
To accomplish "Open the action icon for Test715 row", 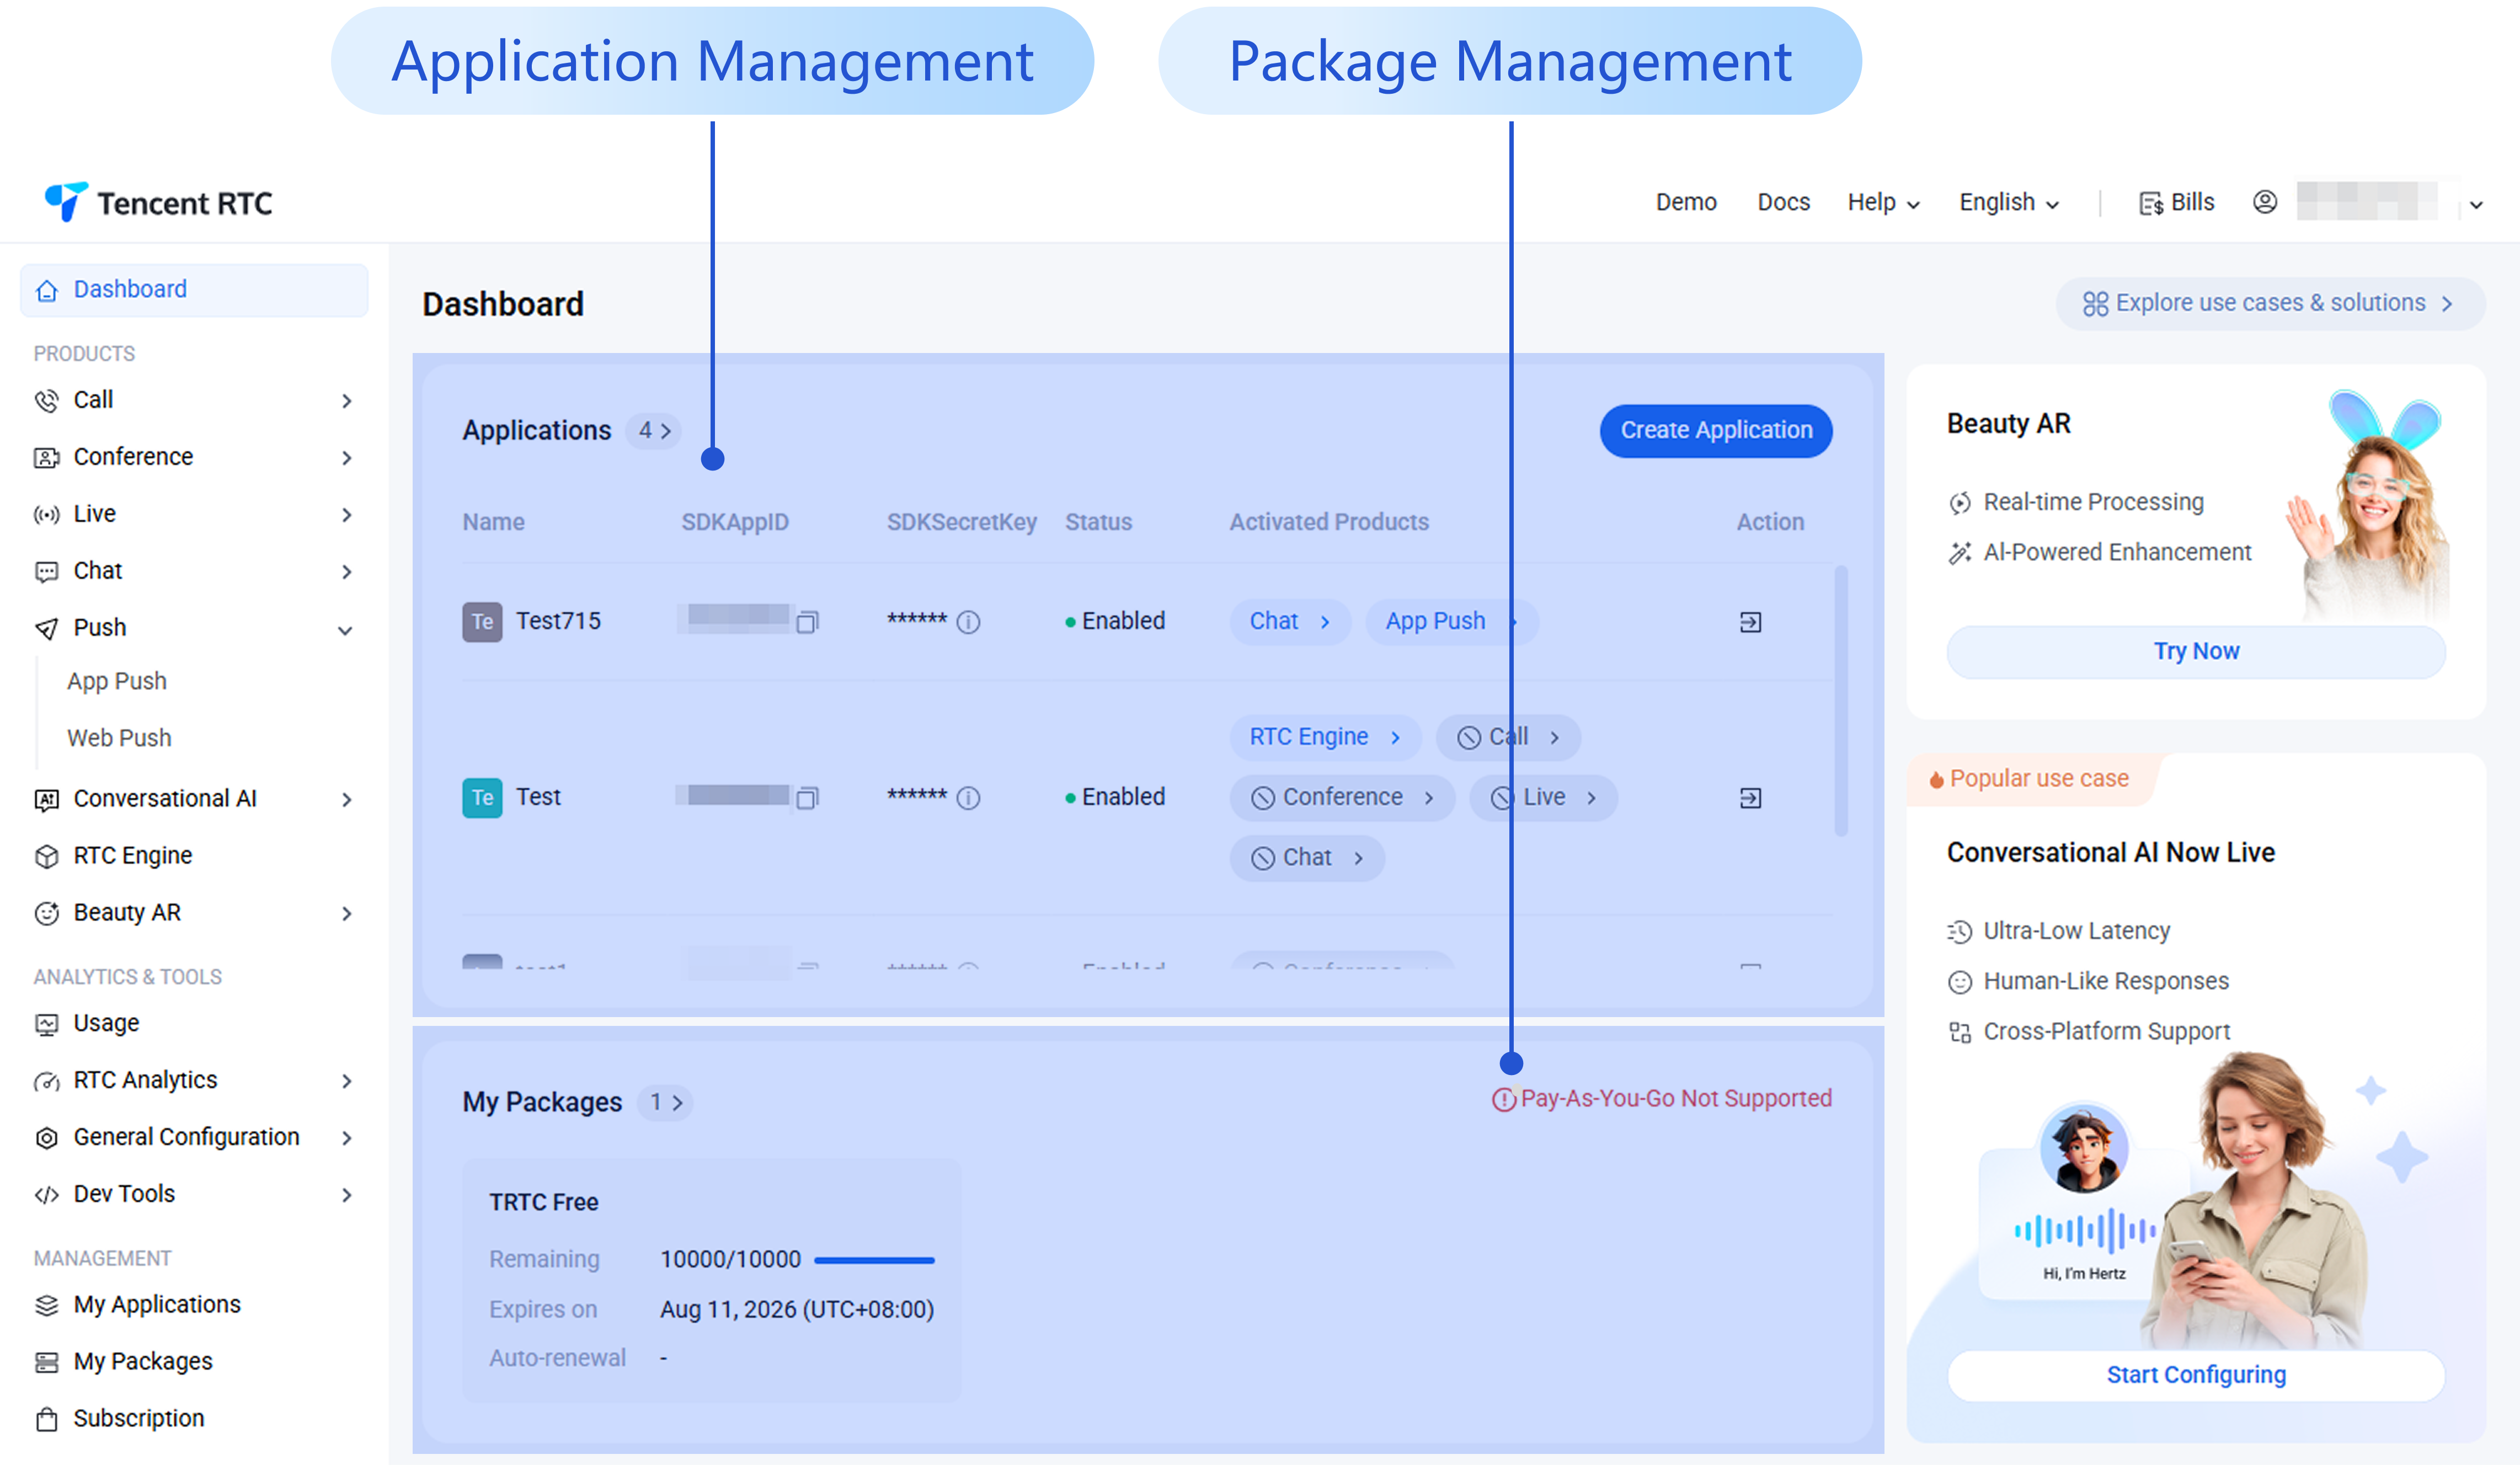I will coord(1750,622).
